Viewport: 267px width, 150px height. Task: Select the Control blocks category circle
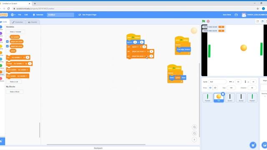[1, 53]
